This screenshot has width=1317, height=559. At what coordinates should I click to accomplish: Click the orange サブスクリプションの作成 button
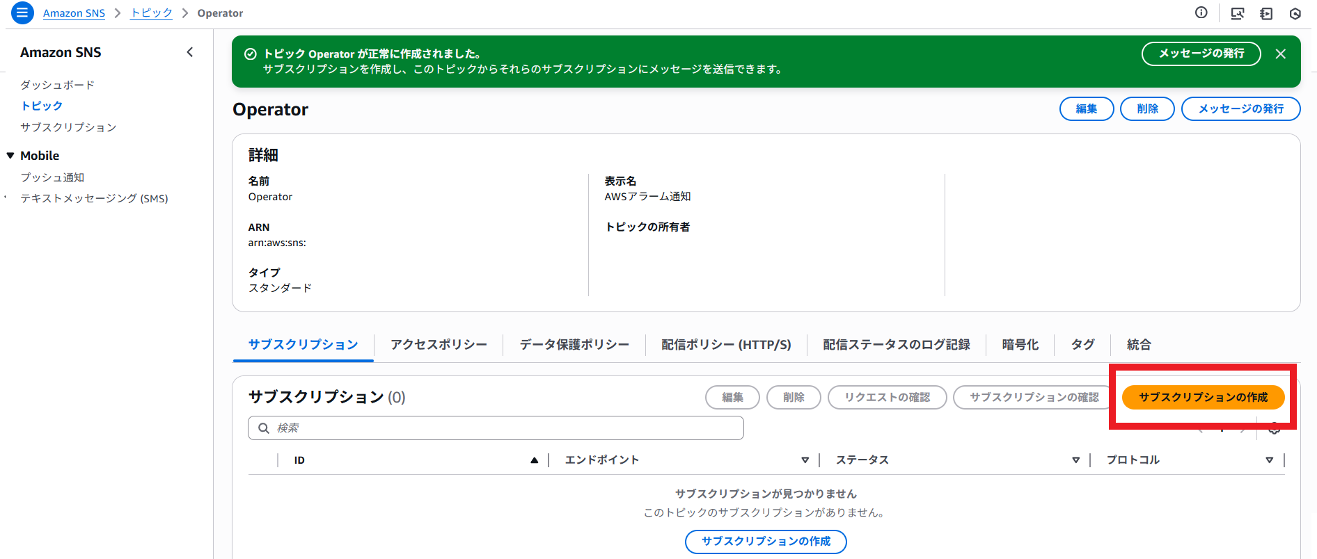pos(1203,397)
